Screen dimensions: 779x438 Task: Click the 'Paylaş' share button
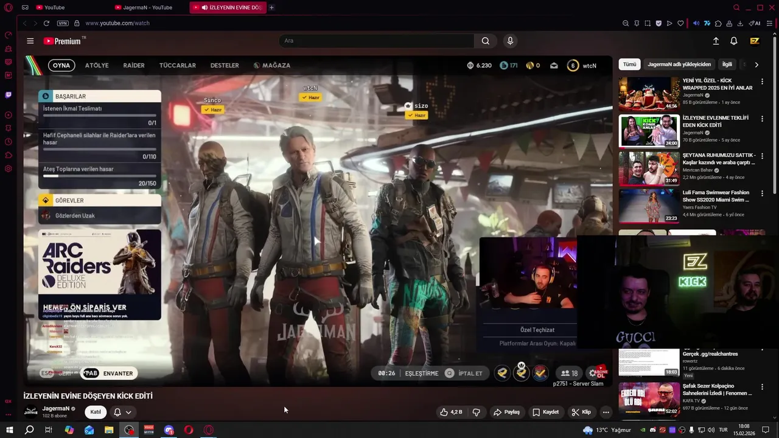[506, 412]
